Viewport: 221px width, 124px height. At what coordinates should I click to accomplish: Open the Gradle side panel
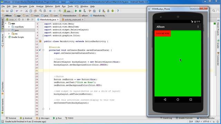point(218,44)
